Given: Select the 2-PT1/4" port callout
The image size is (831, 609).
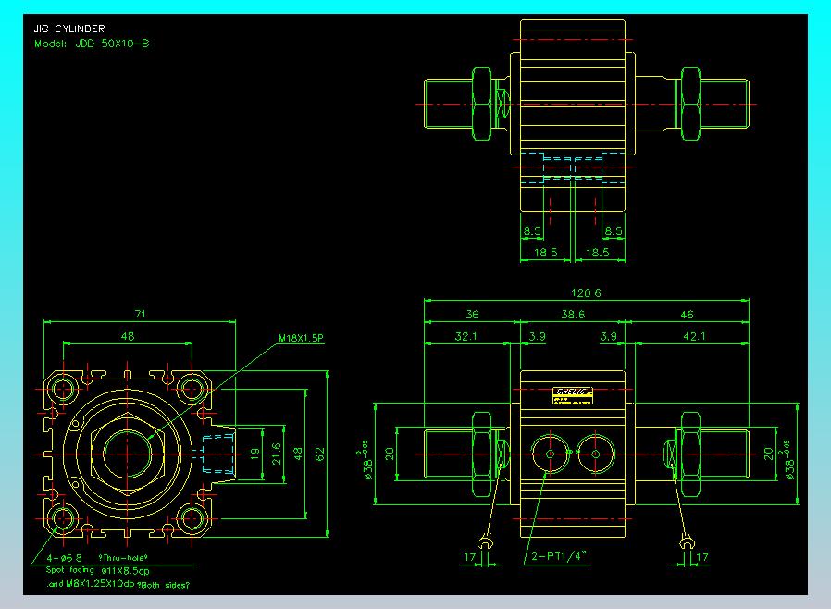Looking at the screenshot, I should click(559, 555).
